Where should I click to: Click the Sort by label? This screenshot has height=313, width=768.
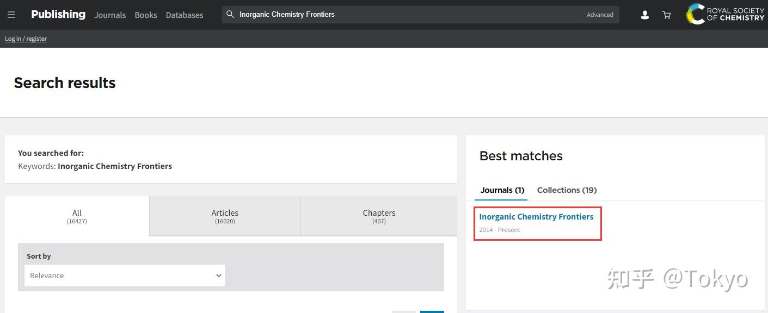pos(39,256)
